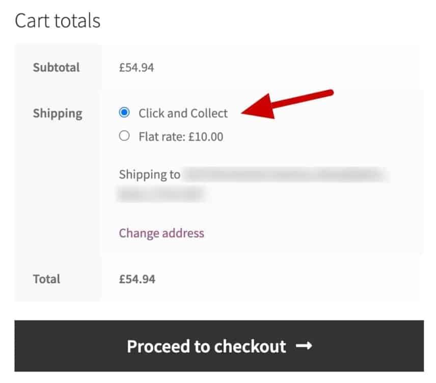Click the Cart totals heading
Image resolution: width=436 pixels, height=383 pixels.
pos(58,20)
